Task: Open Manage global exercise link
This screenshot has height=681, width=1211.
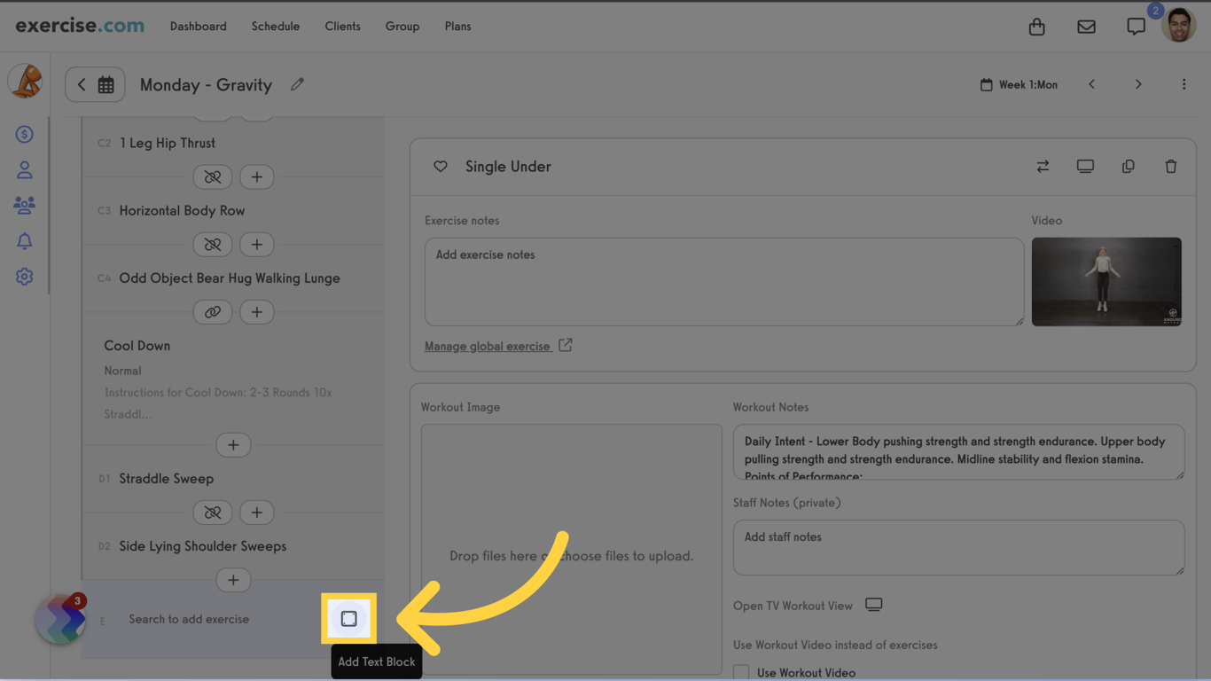Action: coord(498,346)
